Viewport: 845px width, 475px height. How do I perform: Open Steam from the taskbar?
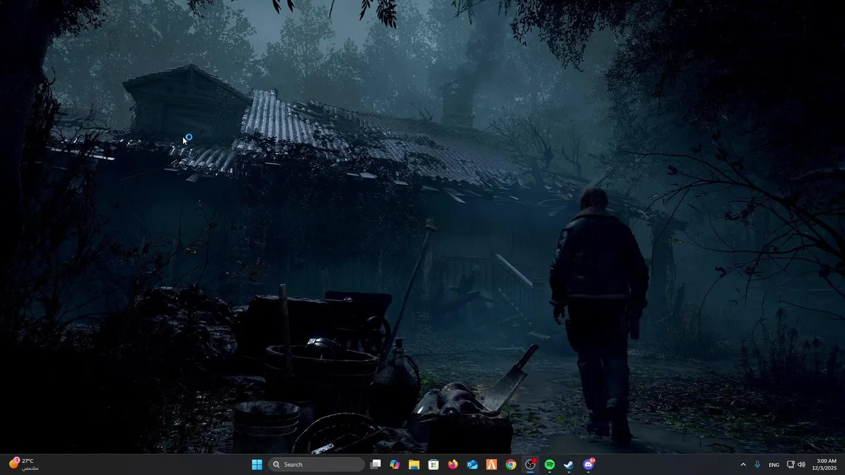click(568, 464)
